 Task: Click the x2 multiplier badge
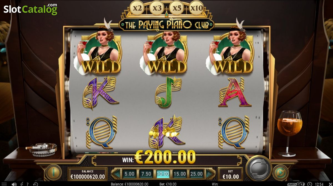click(137, 8)
